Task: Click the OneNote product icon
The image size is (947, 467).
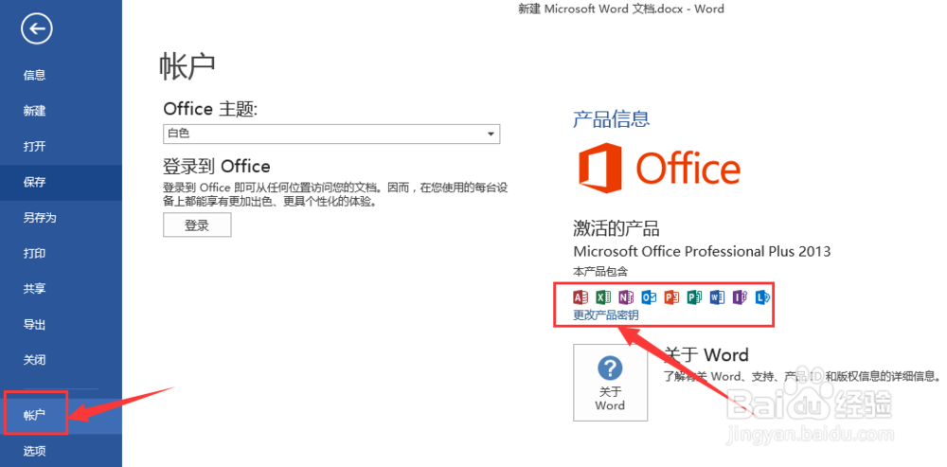Action: coord(626,297)
